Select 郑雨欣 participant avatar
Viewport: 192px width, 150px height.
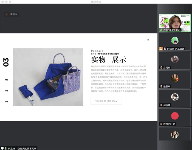175,59
